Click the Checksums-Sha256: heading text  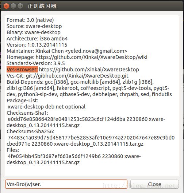click(x=30, y=131)
